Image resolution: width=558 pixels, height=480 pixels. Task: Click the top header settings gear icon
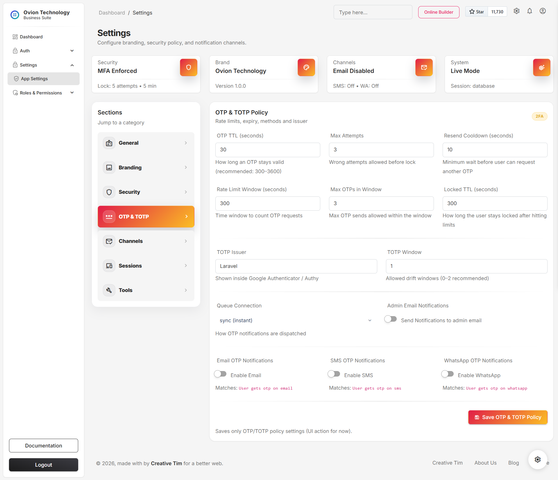coord(516,11)
